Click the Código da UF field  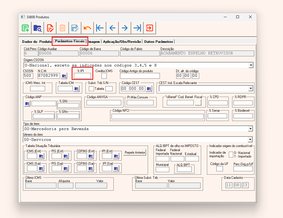click(220, 169)
